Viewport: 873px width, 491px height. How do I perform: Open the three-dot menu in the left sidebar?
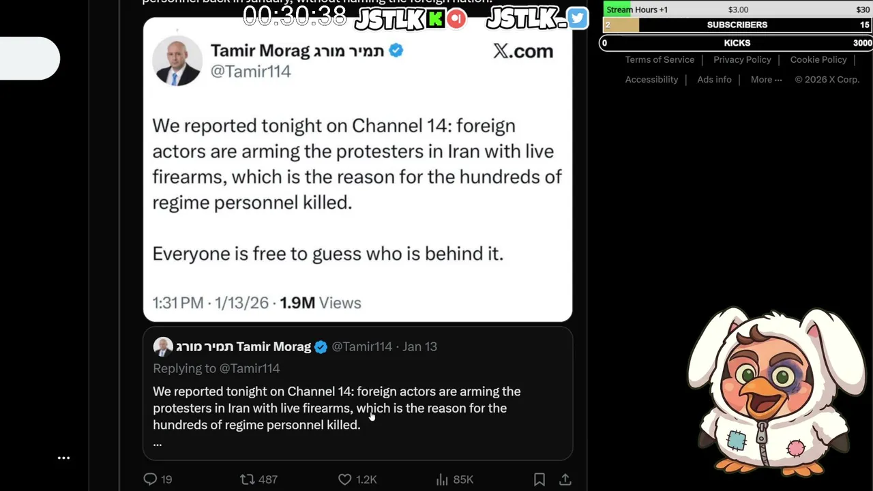point(63,458)
